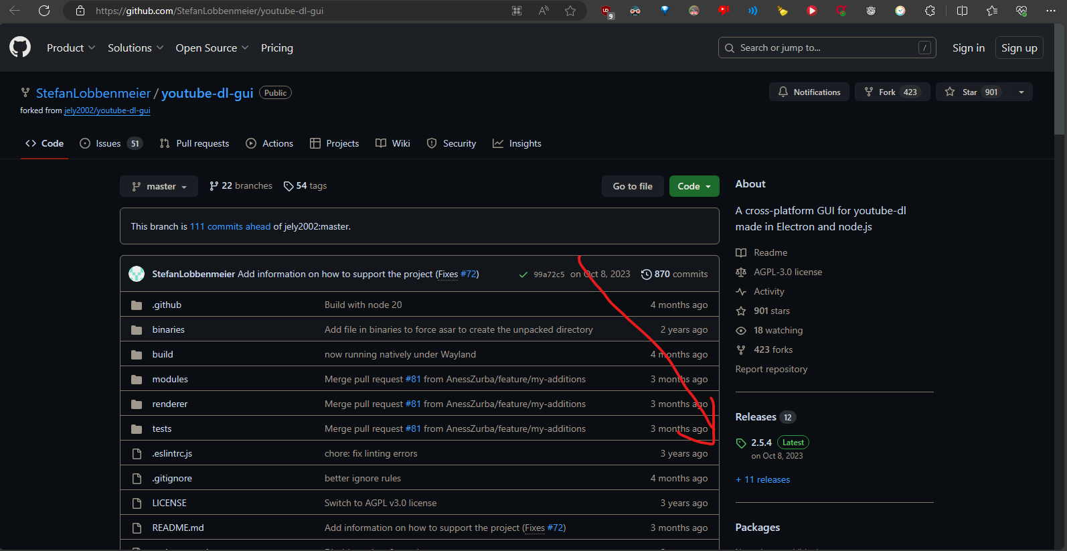
Task: Switch to the Security tab
Action: coord(452,143)
